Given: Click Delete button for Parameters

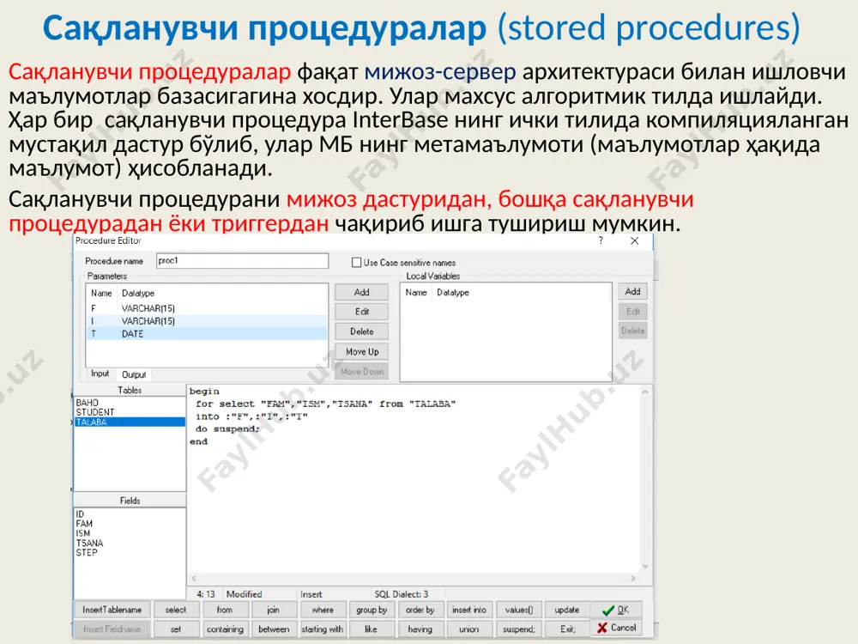Looking at the screenshot, I should pos(362,331).
